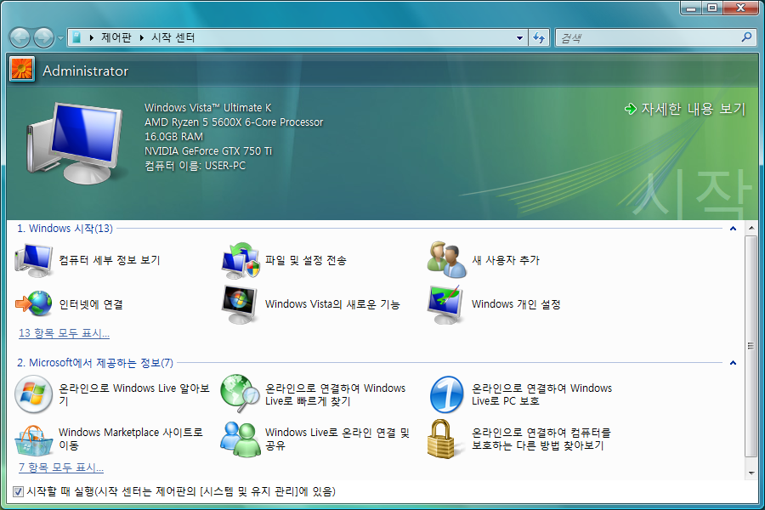Click the padlock icon for 컴퓨터를 보호하는 다른 방법
Image resolution: width=765 pixels, height=510 pixels.
[x=441, y=439]
